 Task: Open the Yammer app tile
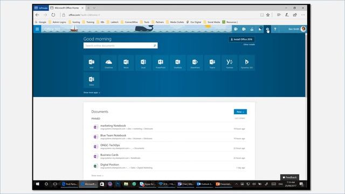point(230,63)
